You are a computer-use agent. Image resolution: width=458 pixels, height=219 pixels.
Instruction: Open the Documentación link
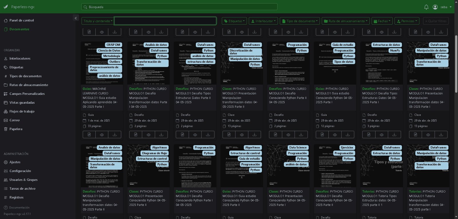click(19, 208)
